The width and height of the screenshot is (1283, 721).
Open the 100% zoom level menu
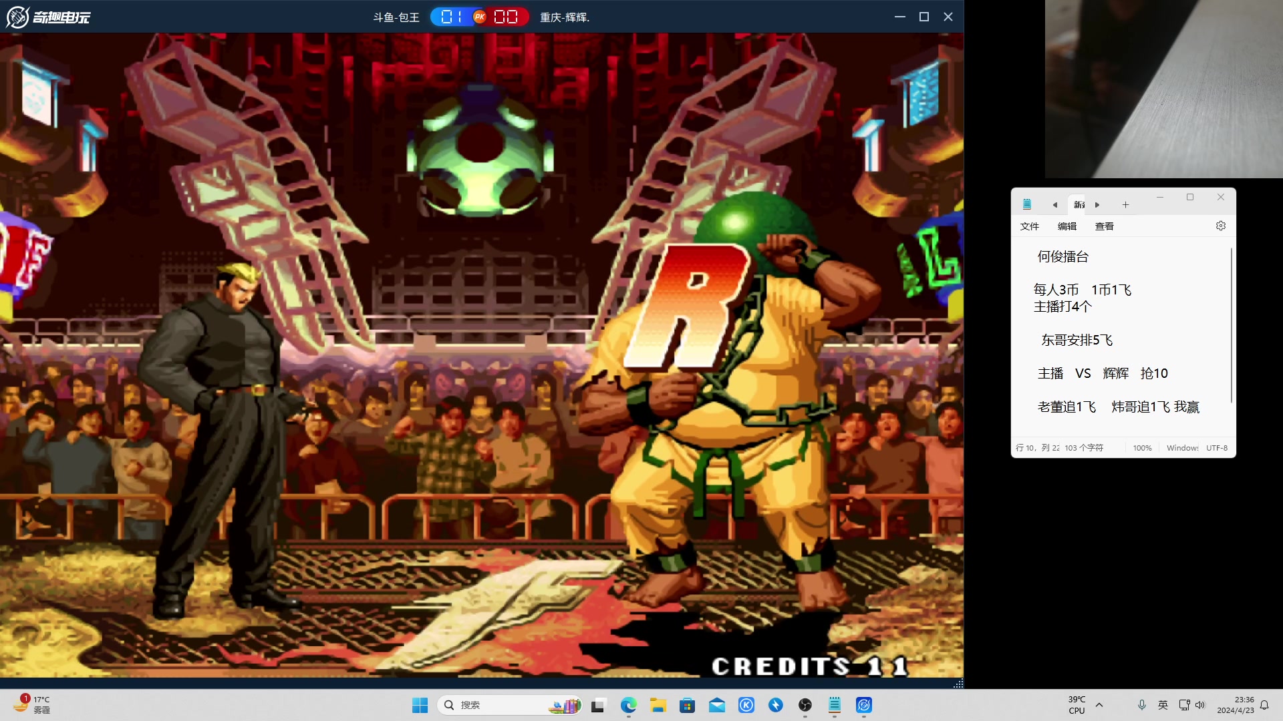(x=1142, y=448)
